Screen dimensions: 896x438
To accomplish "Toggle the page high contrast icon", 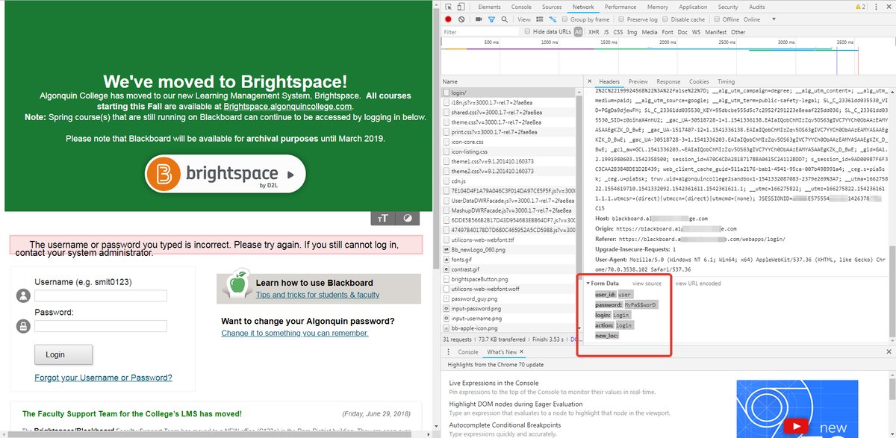I will (x=408, y=219).
